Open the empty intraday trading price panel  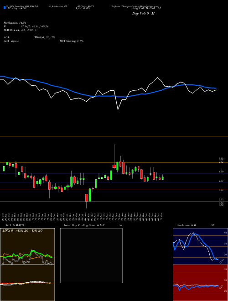coord(91,255)
